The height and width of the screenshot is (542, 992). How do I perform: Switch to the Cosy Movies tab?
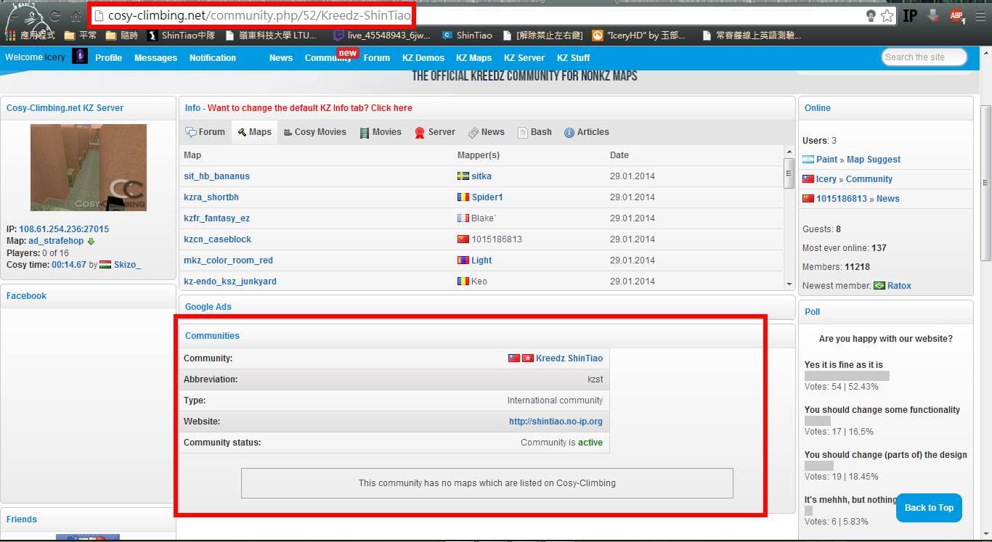314,132
